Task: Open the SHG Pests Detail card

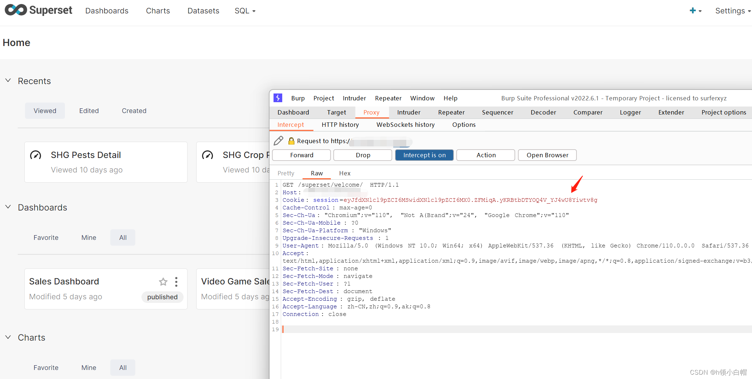Action: (x=106, y=162)
